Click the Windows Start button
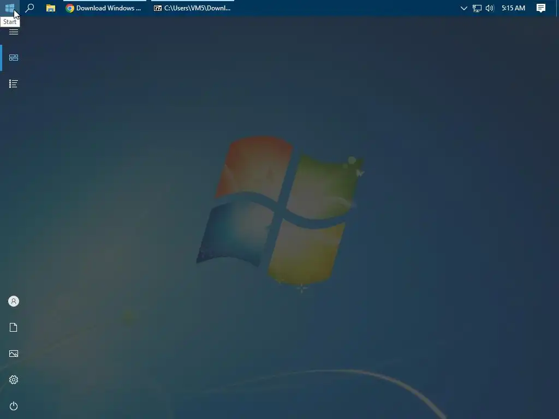 point(10,8)
